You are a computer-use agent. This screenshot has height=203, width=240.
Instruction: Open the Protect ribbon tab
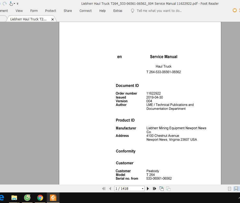click(x=50, y=11)
